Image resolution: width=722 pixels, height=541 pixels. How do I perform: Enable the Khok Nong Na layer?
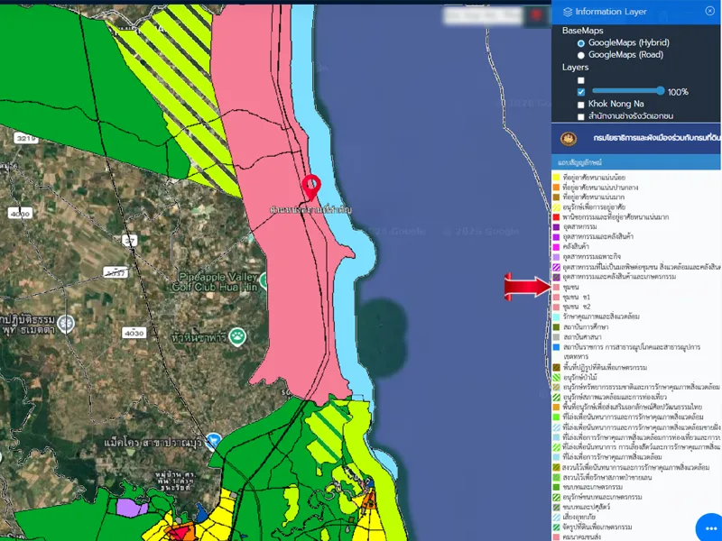pyautogui.click(x=581, y=105)
